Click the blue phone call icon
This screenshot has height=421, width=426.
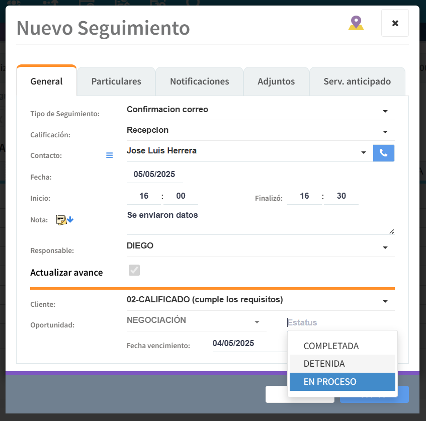click(x=384, y=153)
